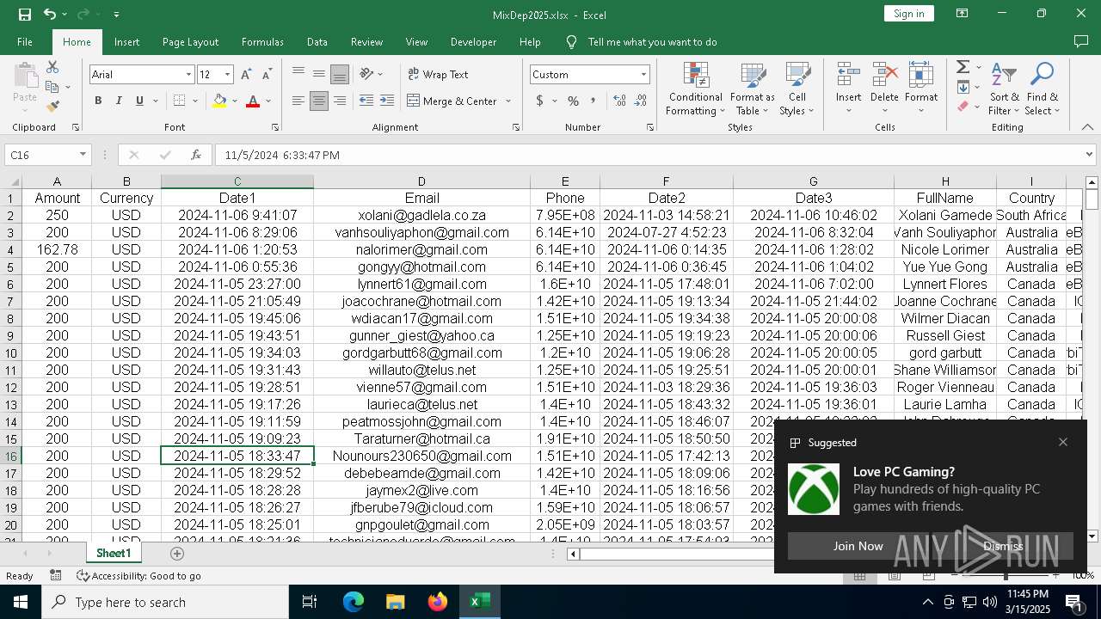The width and height of the screenshot is (1101, 619).
Task: Click the Undo arrow icon
Action: pyautogui.click(x=50, y=14)
